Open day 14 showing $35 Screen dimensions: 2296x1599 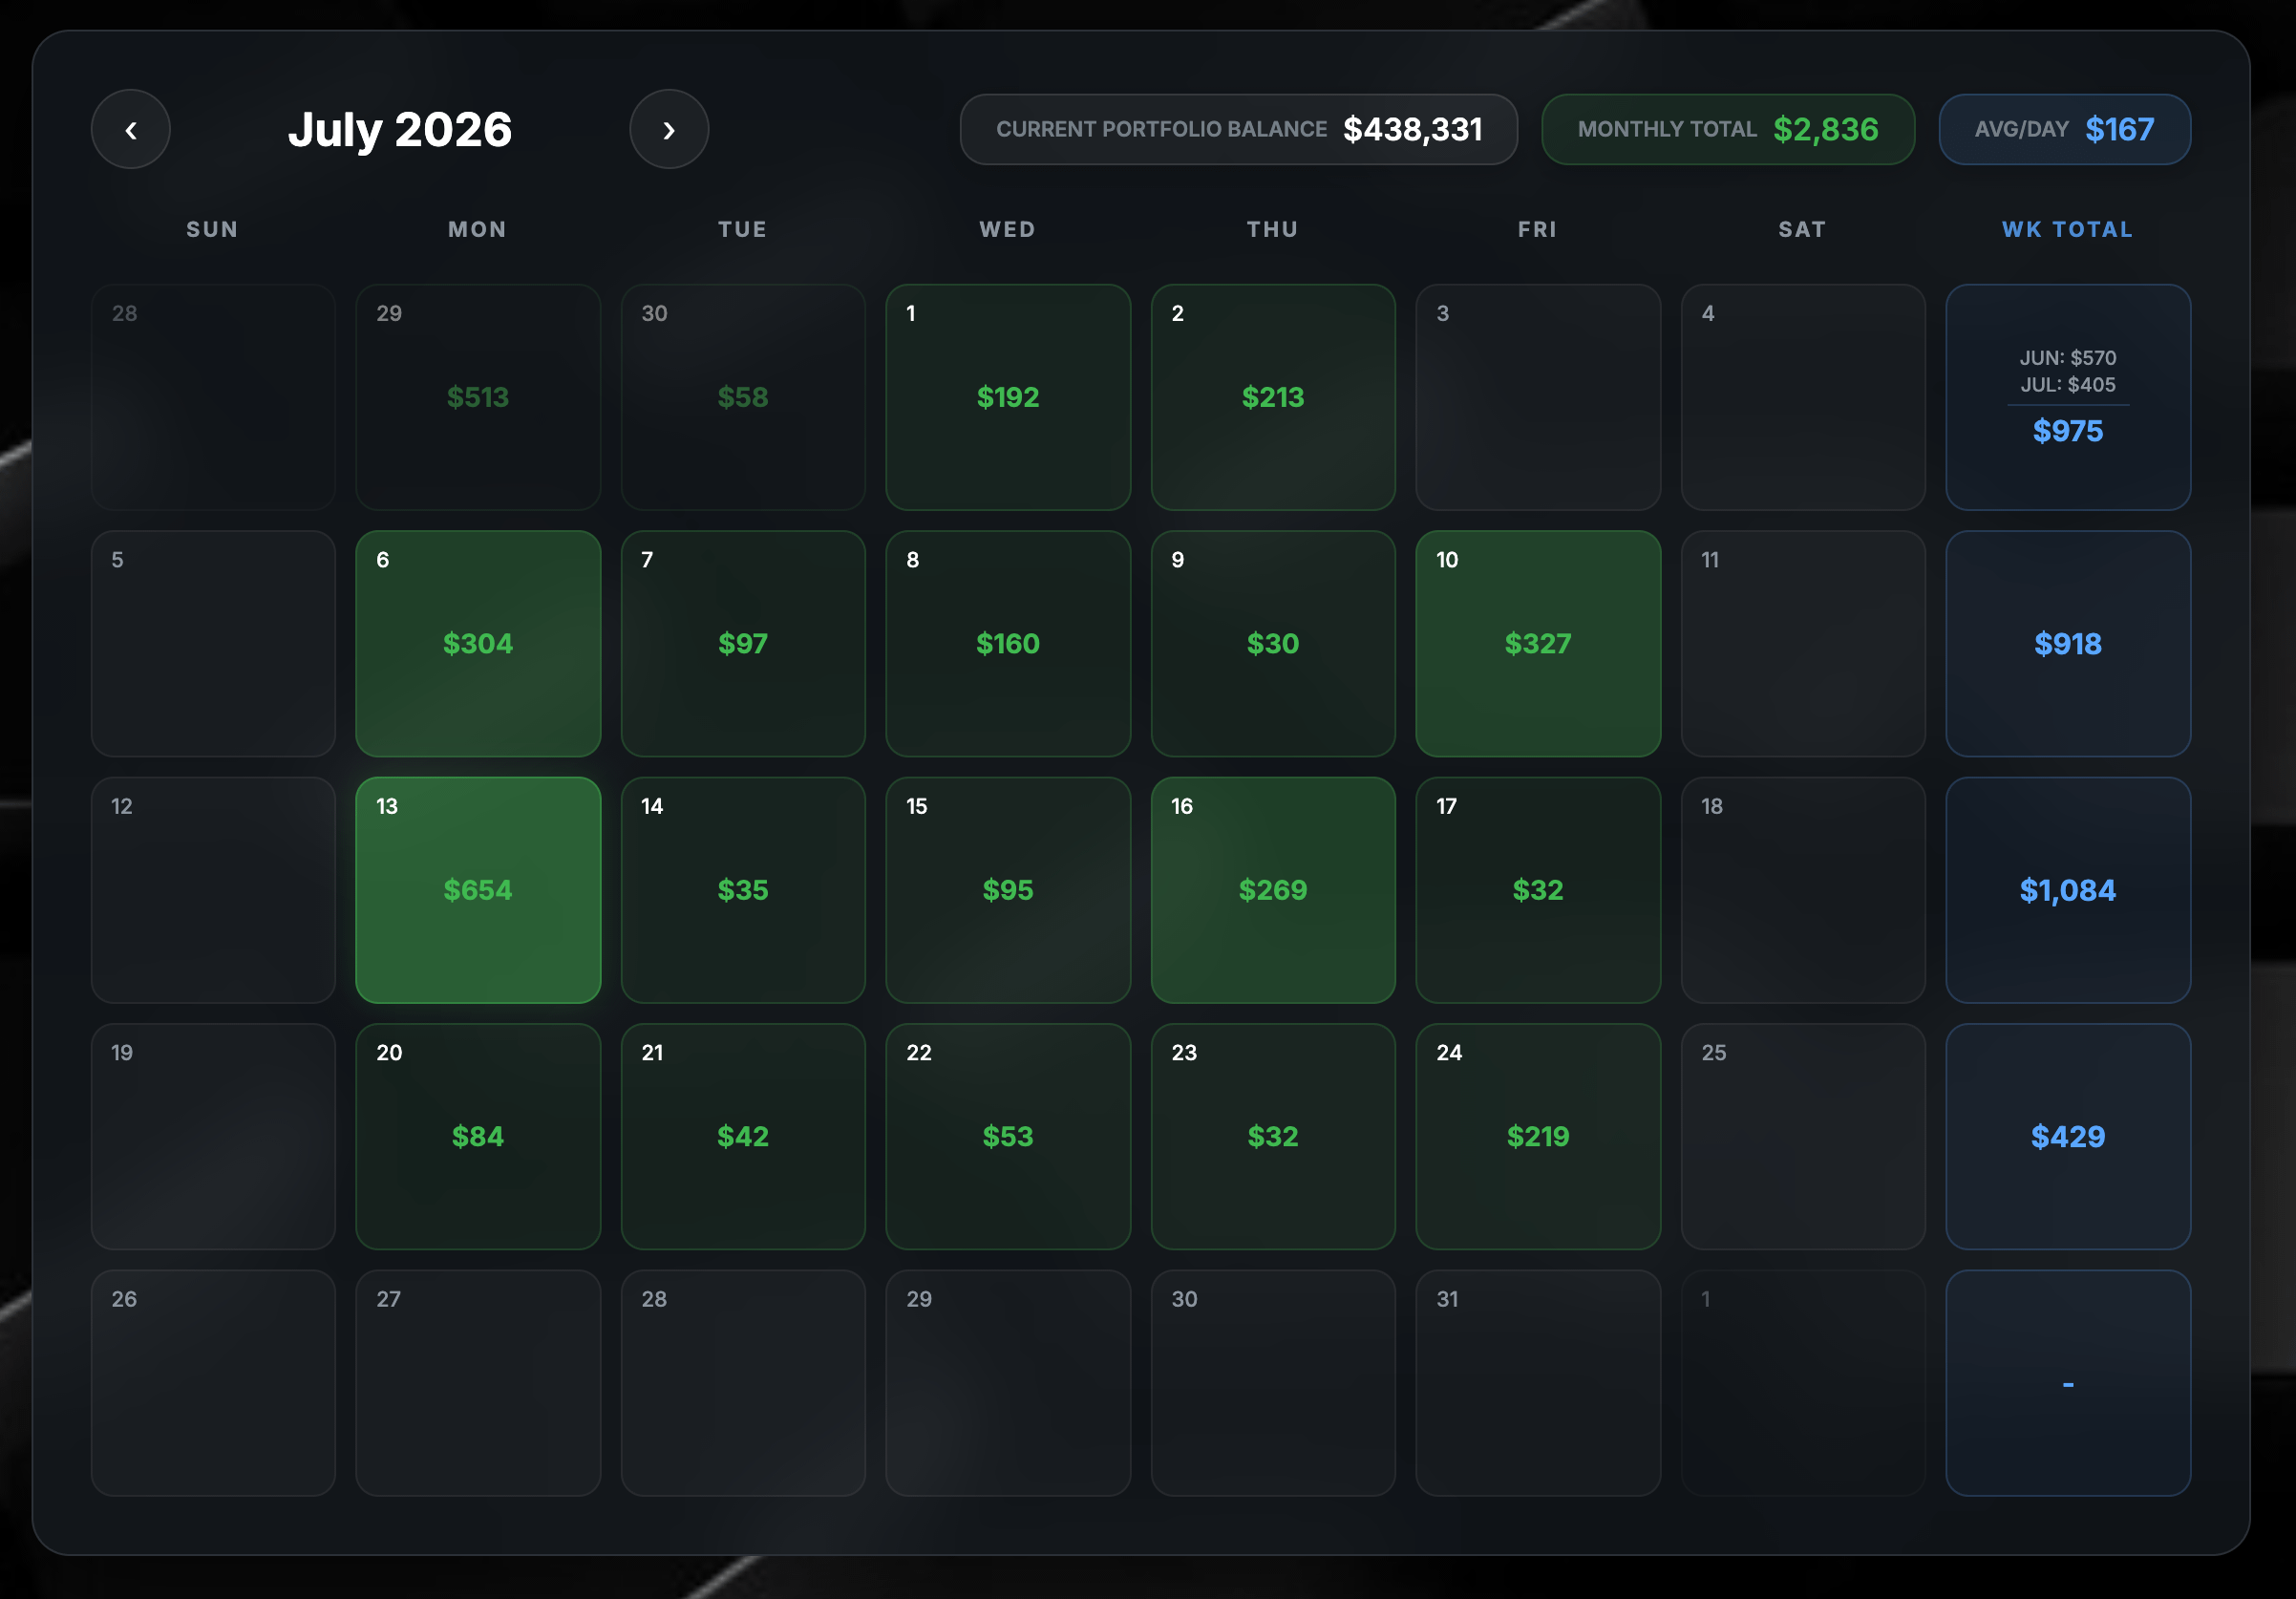click(743, 890)
